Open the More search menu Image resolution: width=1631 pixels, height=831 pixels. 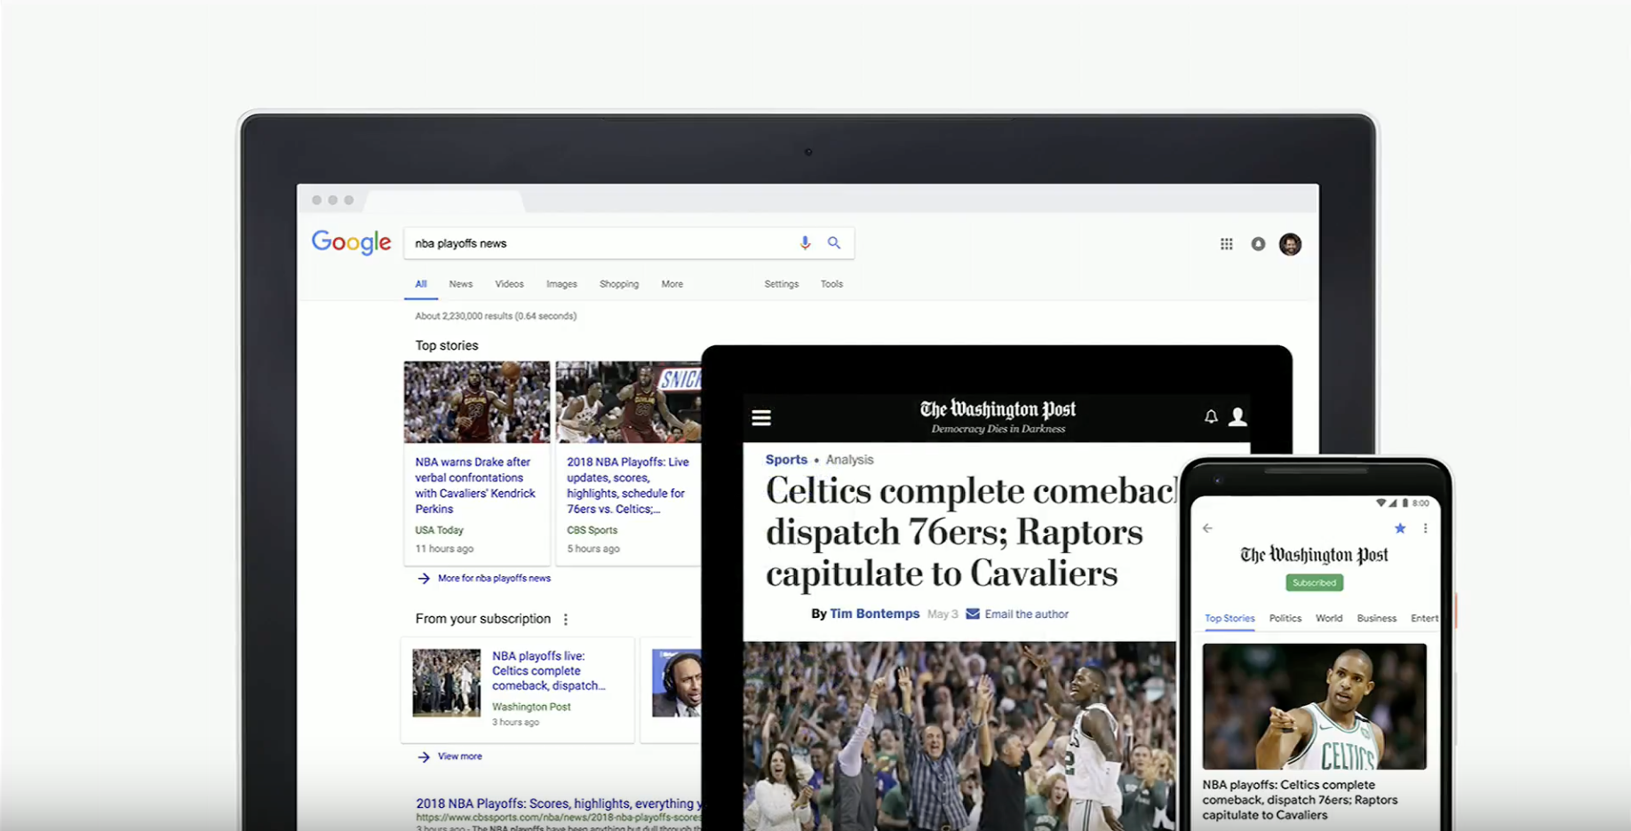[x=672, y=284]
